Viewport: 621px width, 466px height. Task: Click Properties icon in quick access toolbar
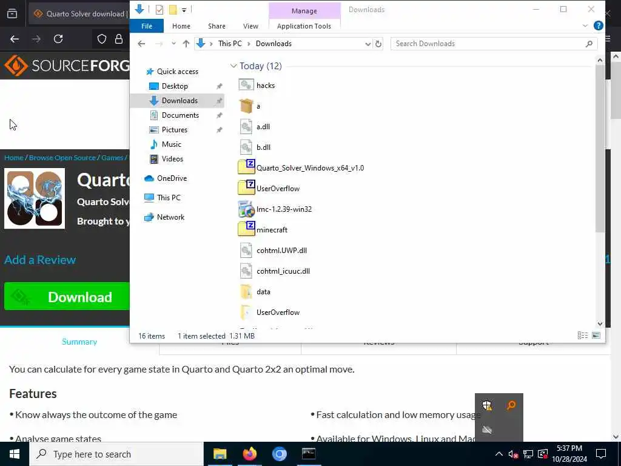[159, 10]
